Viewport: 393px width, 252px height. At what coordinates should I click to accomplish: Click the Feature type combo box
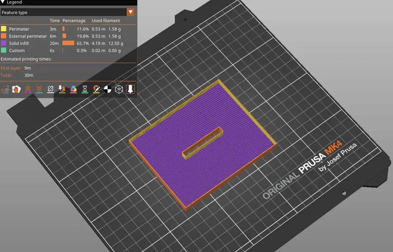[68, 12]
